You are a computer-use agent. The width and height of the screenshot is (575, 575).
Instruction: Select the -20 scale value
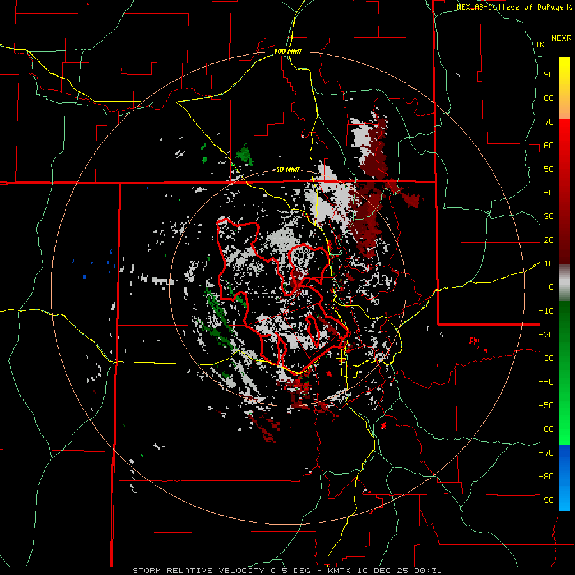546,334
